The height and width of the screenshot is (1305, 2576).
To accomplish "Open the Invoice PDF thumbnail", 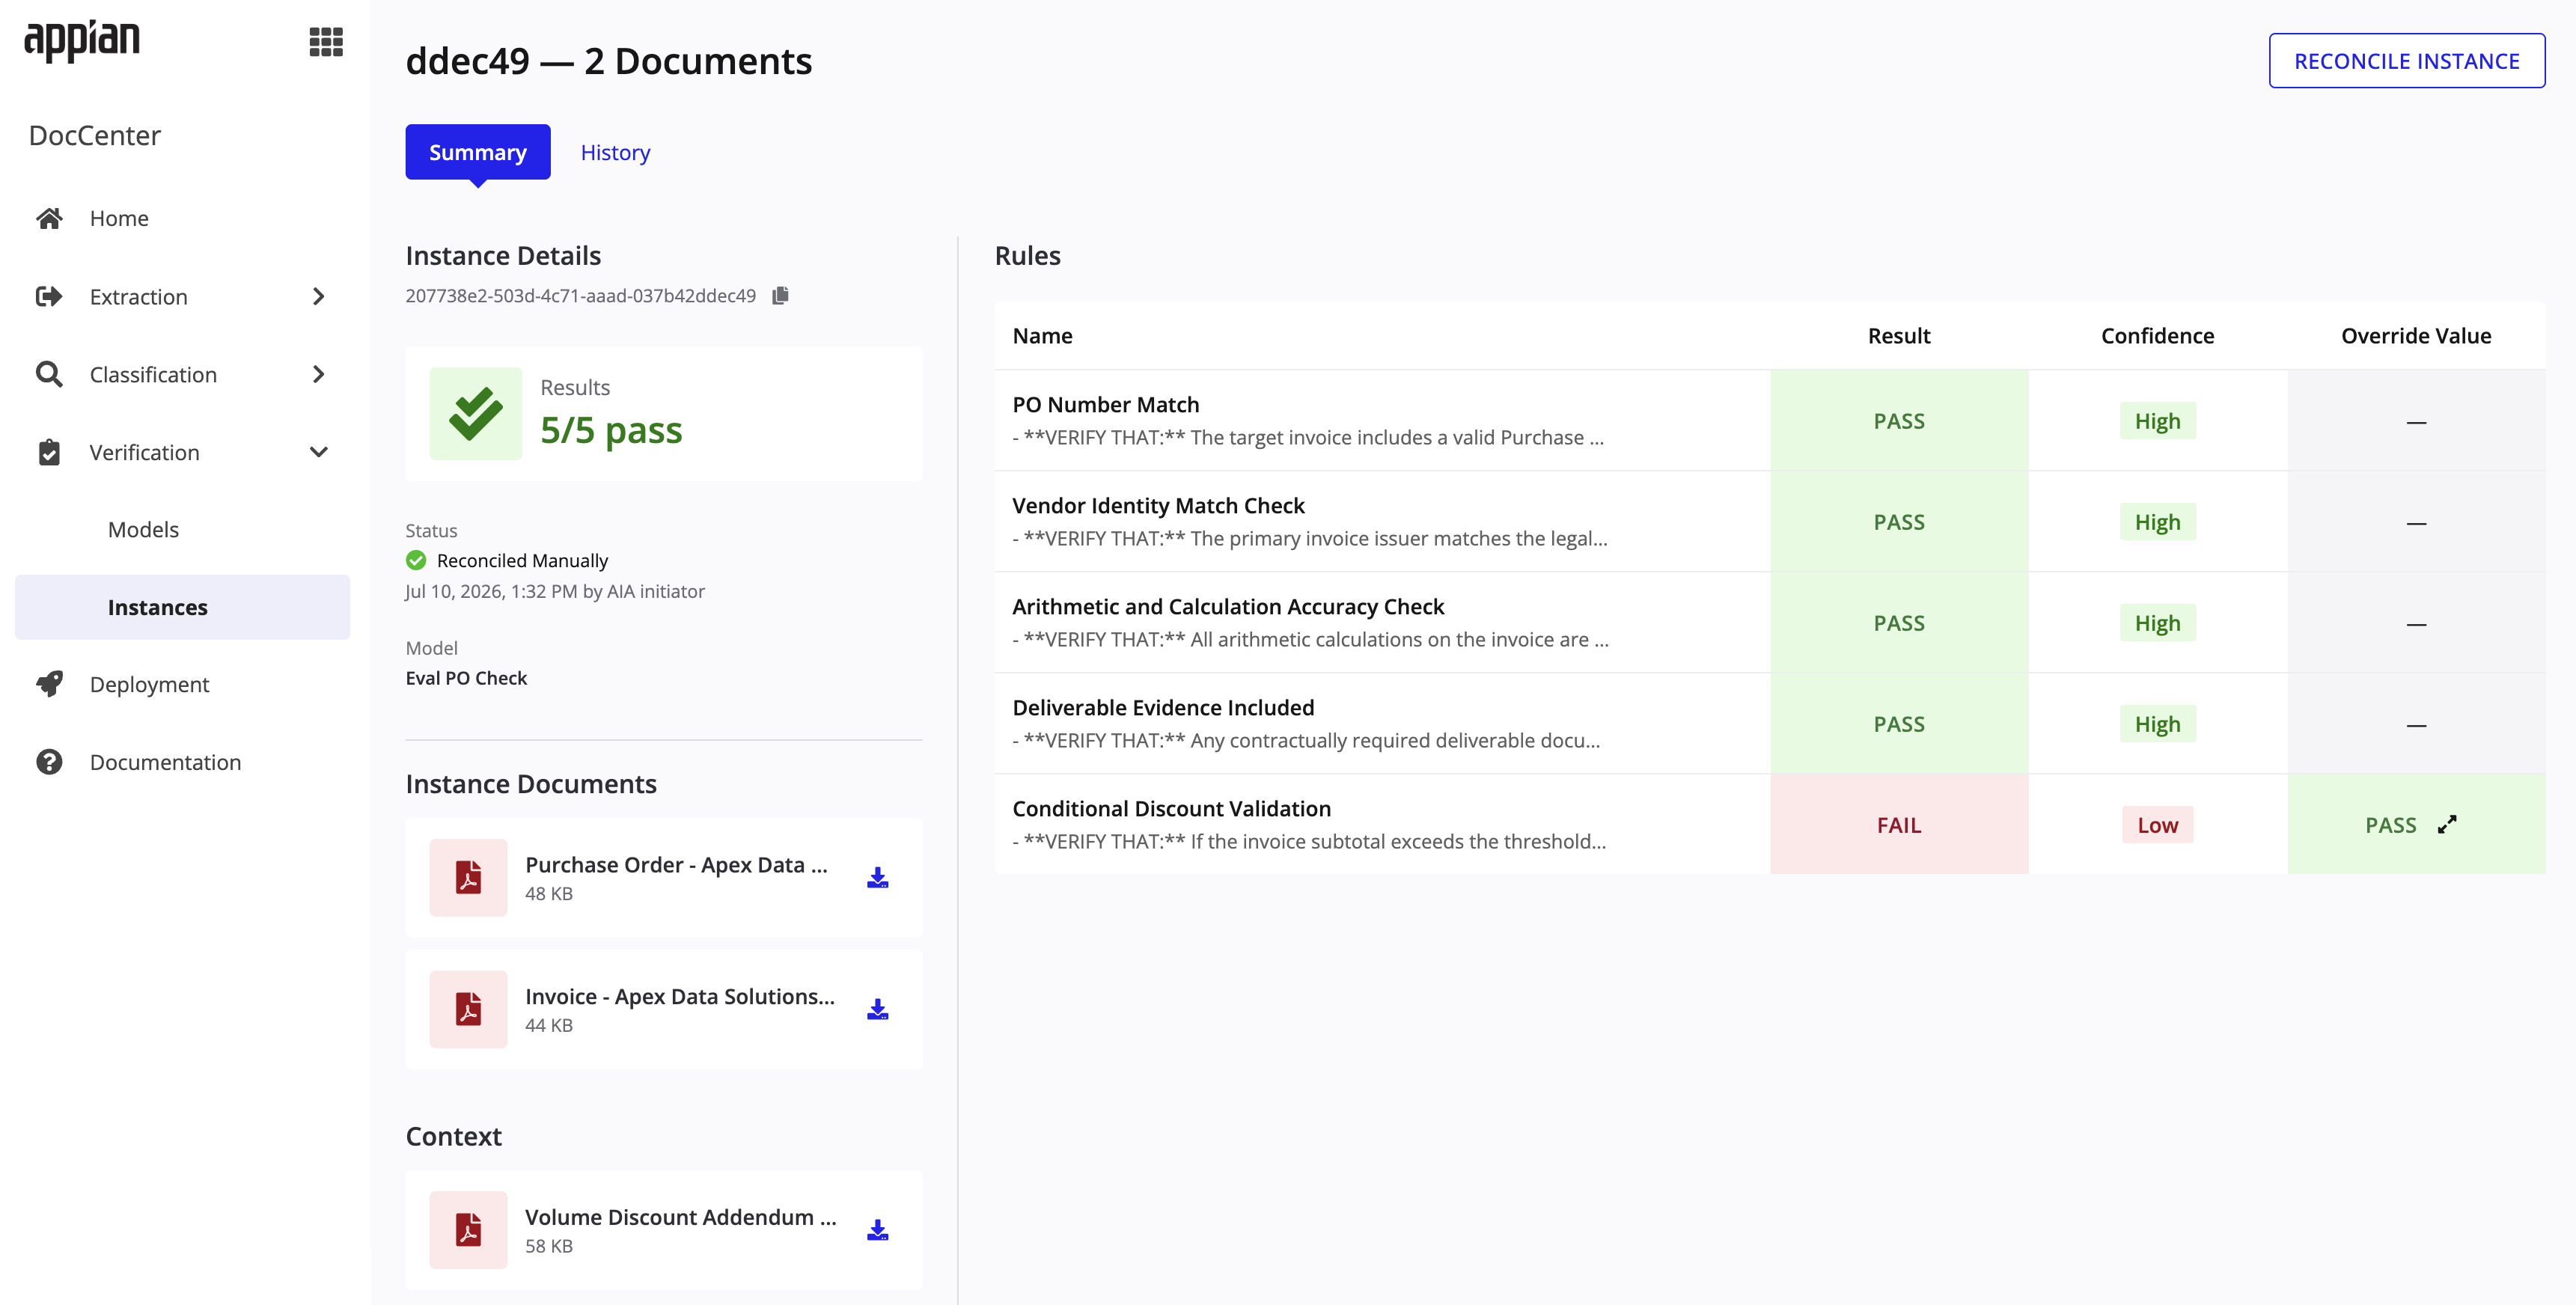I will (468, 1009).
